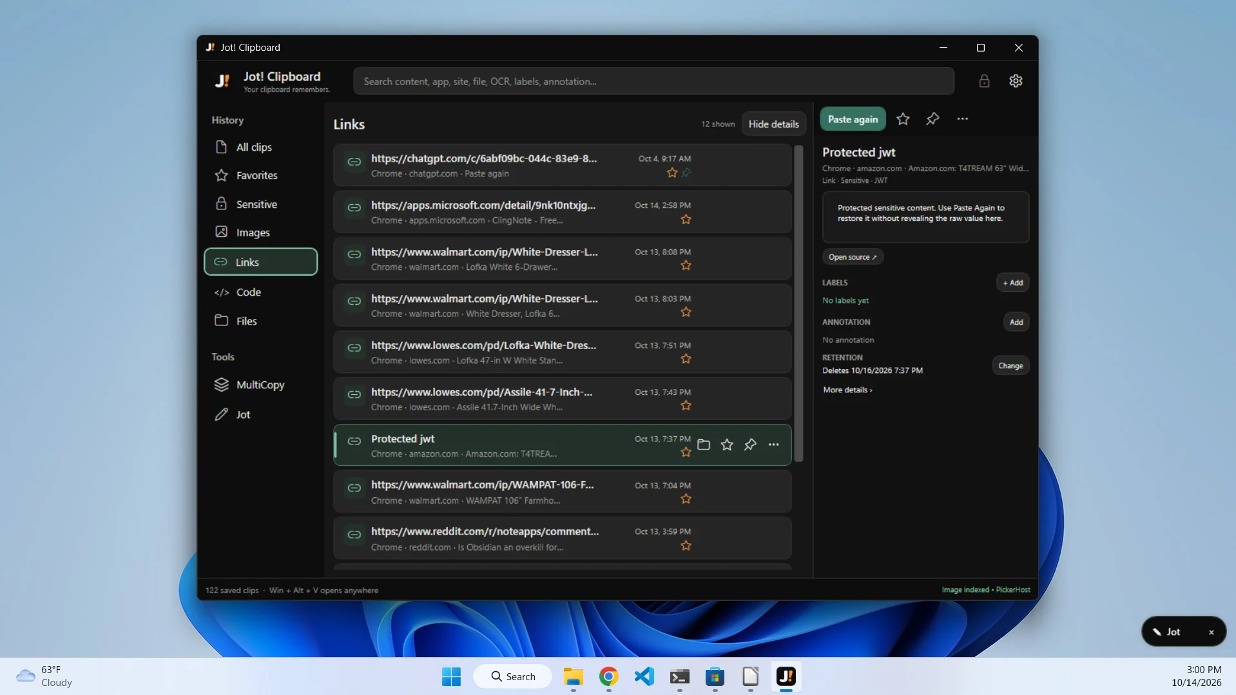
Task: Open the details panel more options menu
Action: 962,119
